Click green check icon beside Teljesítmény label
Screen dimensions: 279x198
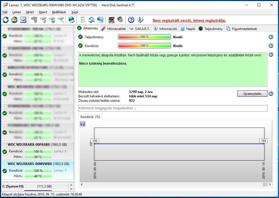81,37
